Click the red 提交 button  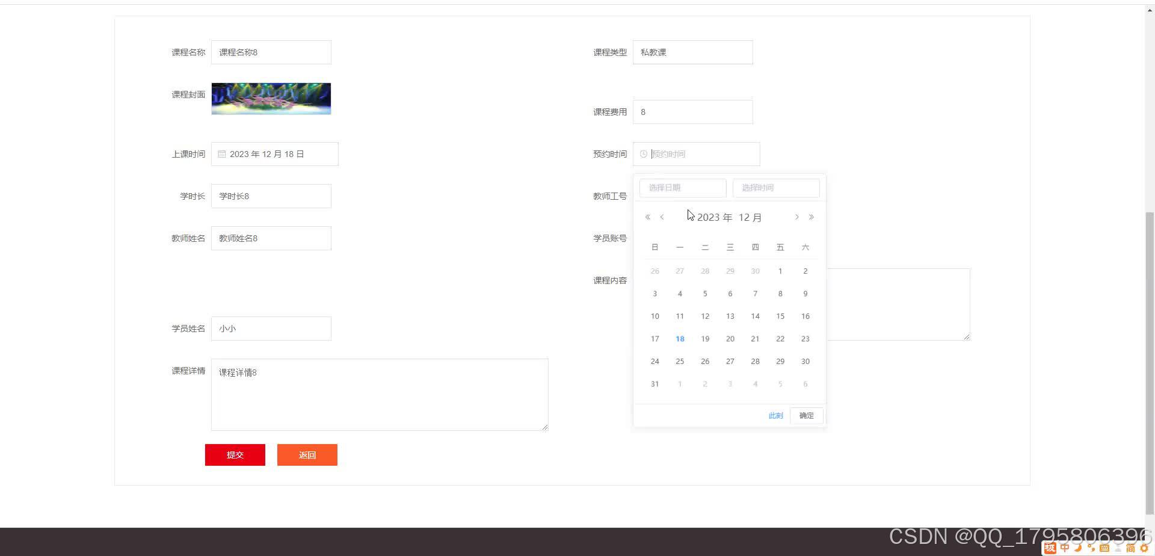coord(235,455)
